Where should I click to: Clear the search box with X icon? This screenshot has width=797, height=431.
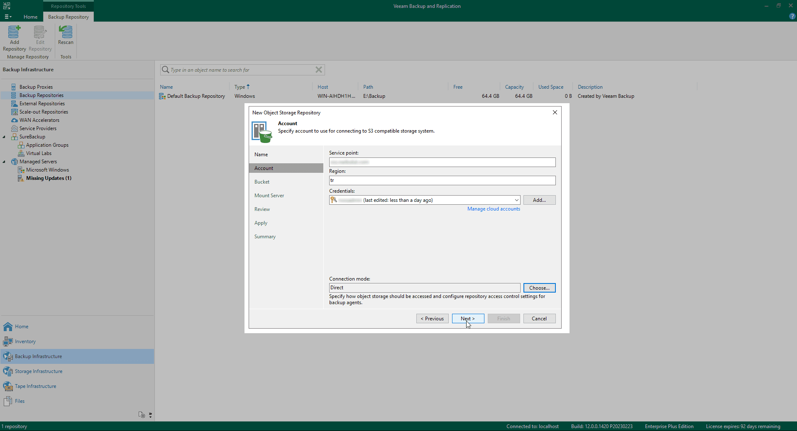point(318,70)
